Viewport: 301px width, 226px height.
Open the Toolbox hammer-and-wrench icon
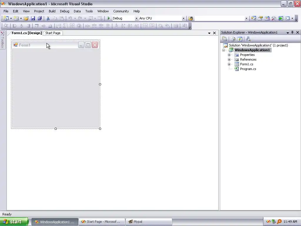coord(274,18)
